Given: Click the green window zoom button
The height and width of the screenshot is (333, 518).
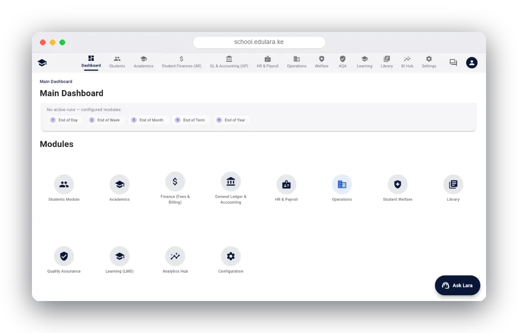Looking at the screenshot, I should tap(62, 42).
